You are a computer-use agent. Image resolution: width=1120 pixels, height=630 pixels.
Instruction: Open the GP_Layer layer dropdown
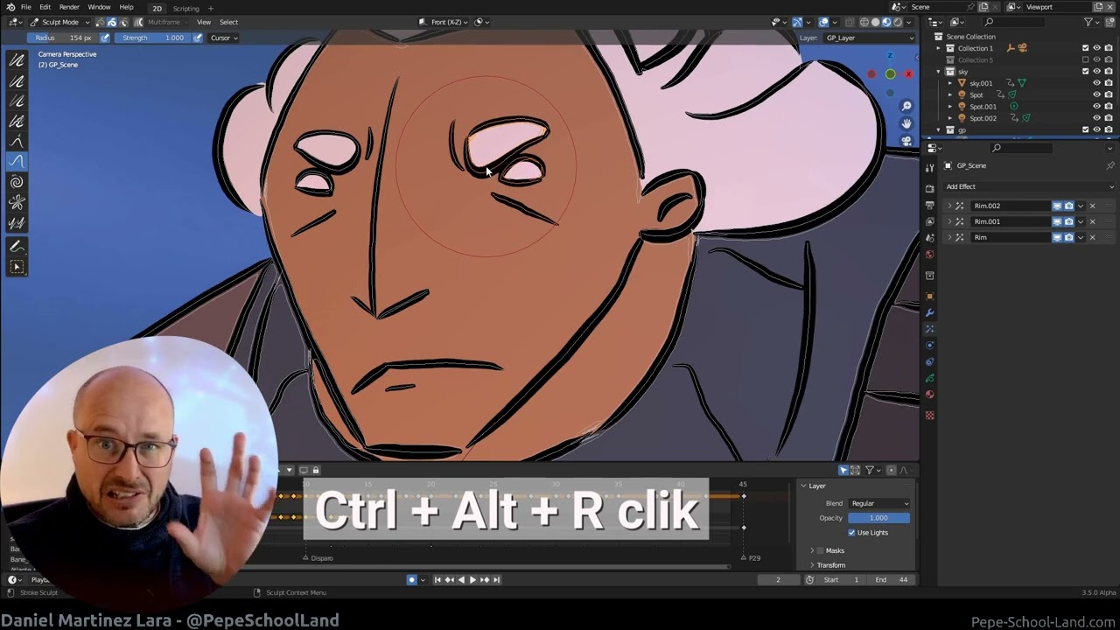pos(868,38)
